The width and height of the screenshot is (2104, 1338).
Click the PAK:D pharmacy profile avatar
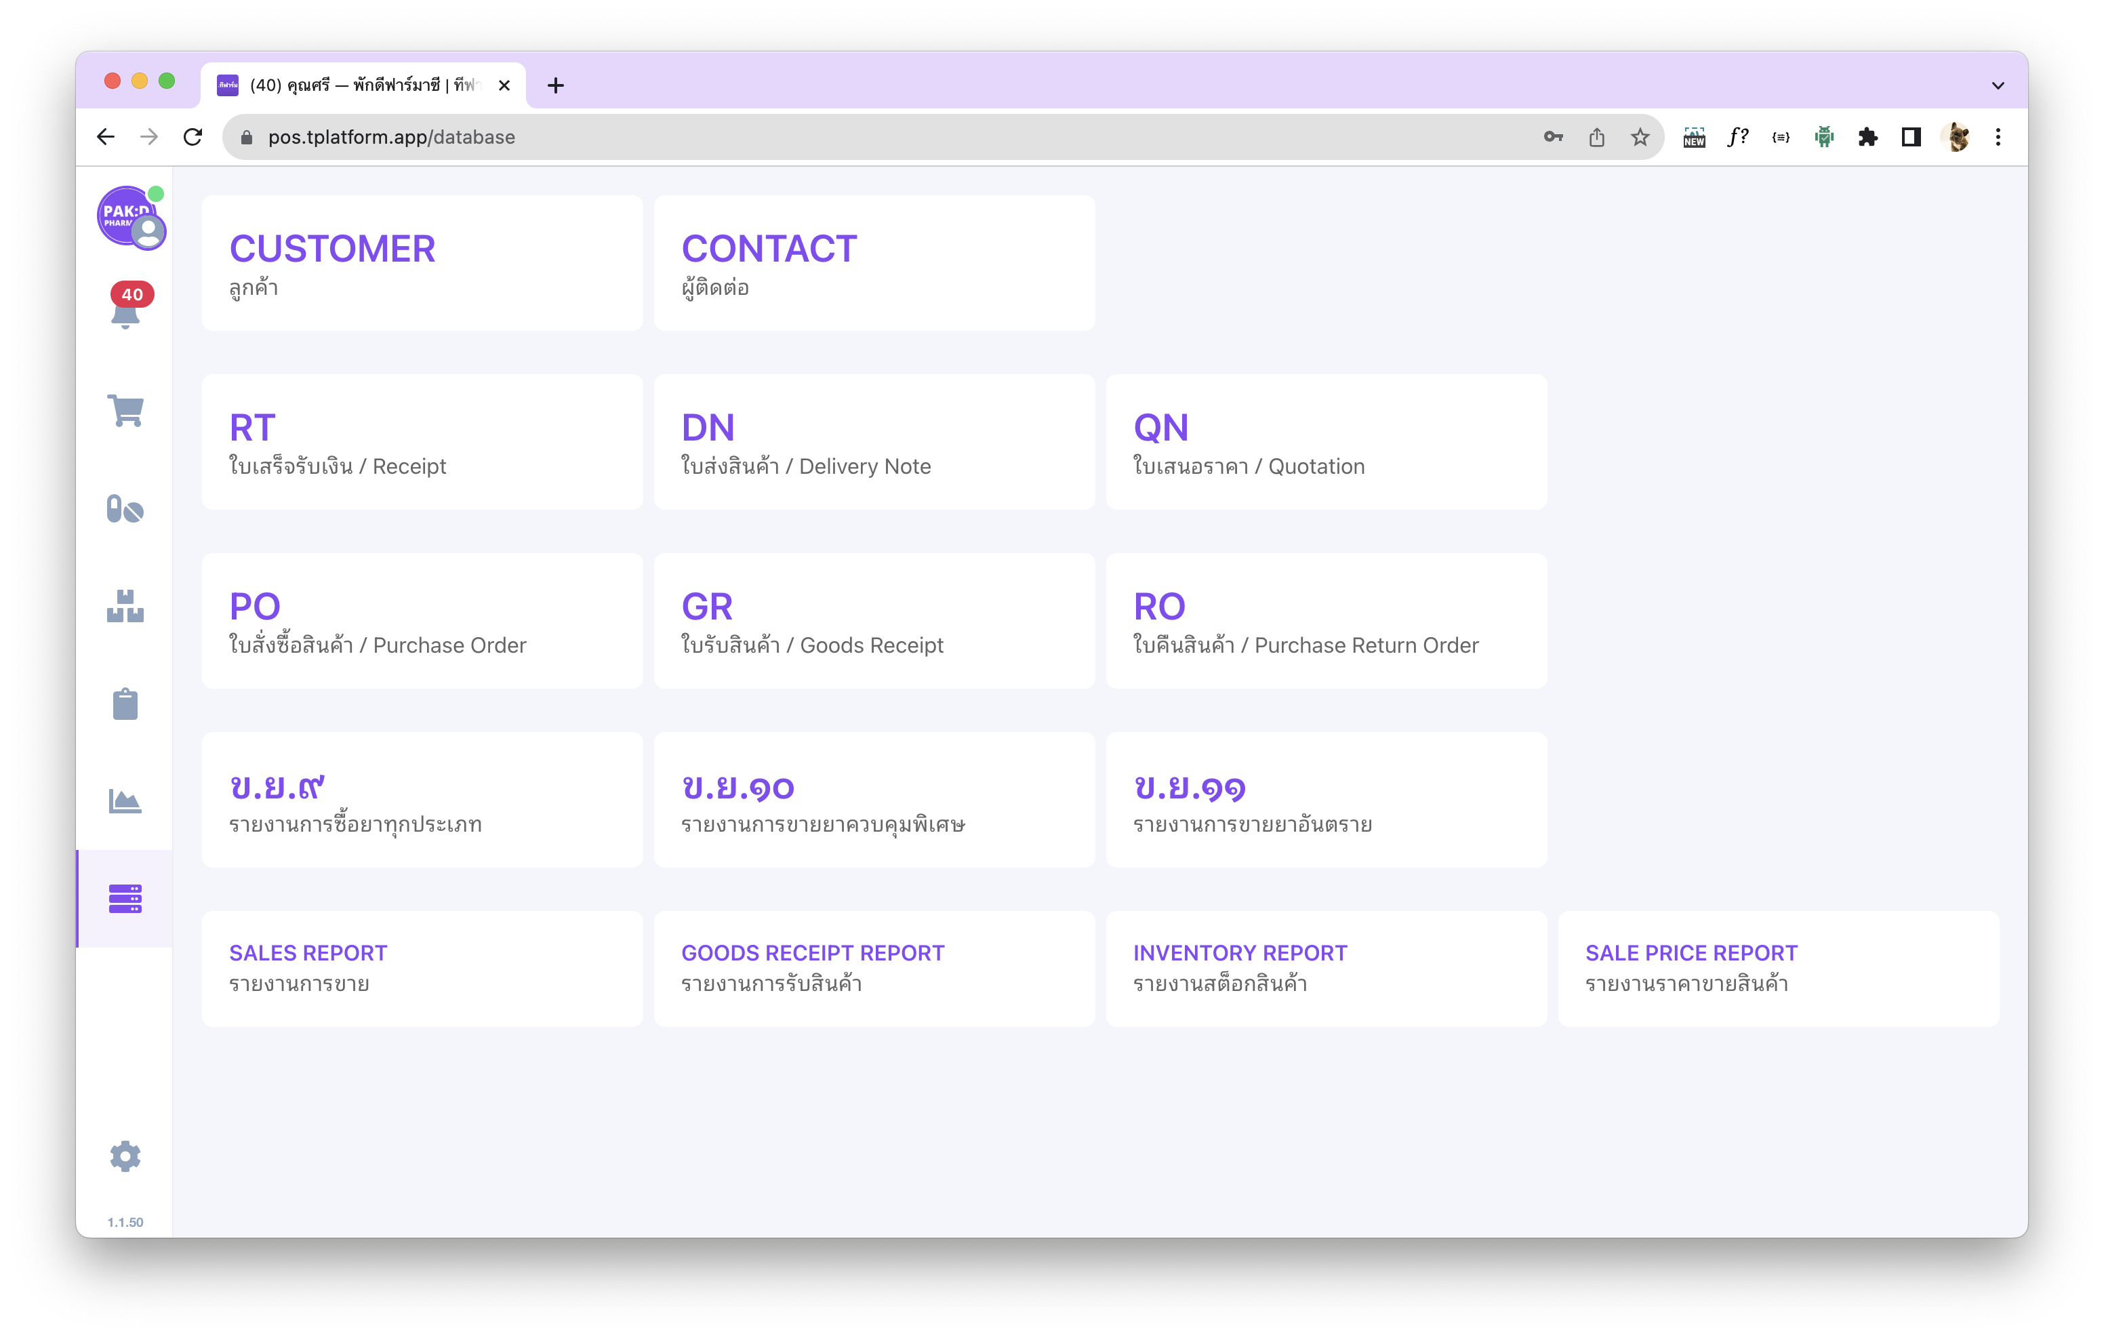(x=129, y=217)
